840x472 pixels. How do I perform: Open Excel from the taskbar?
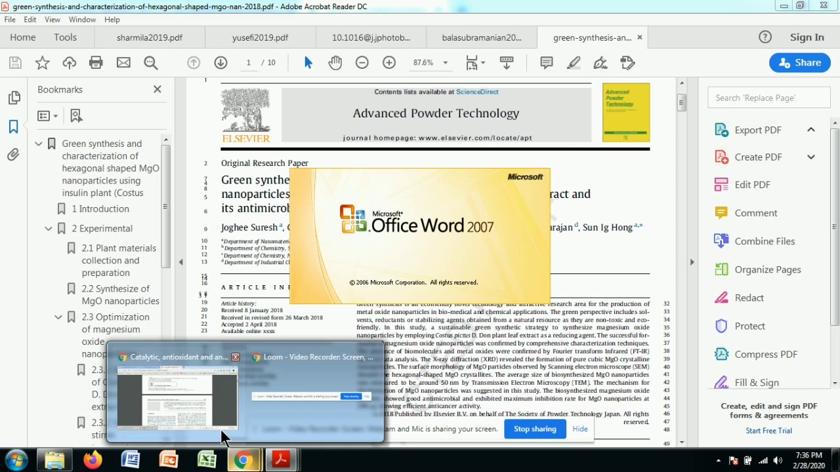pyautogui.click(x=207, y=460)
